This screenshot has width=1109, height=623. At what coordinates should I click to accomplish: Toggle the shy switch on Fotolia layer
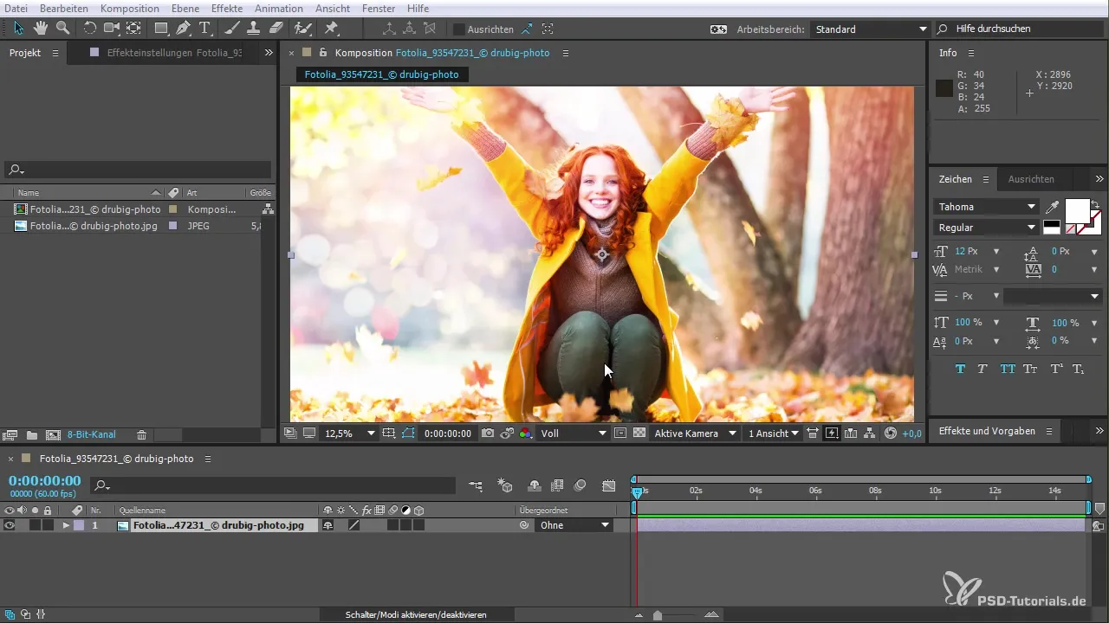click(x=328, y=525)
